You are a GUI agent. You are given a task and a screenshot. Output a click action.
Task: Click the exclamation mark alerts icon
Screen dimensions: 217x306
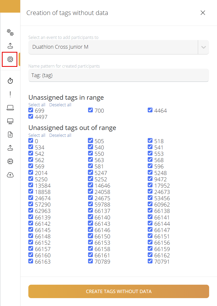point(10,94)
